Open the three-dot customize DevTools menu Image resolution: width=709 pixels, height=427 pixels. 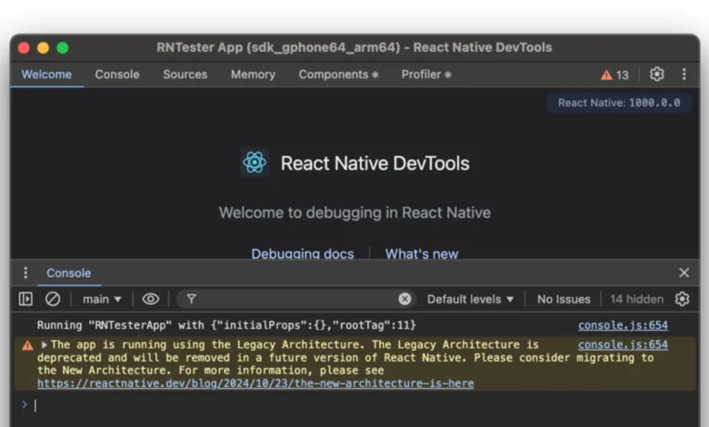[684, 74]
